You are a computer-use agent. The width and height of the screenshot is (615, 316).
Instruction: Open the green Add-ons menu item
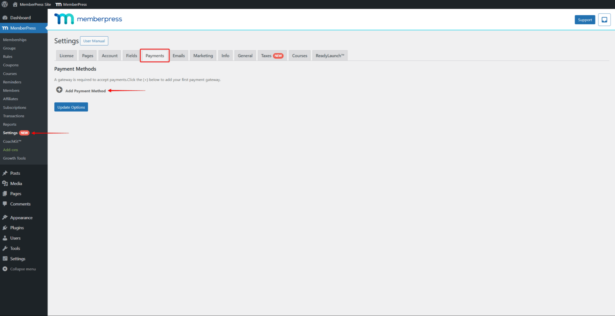[x=11, y=150]
